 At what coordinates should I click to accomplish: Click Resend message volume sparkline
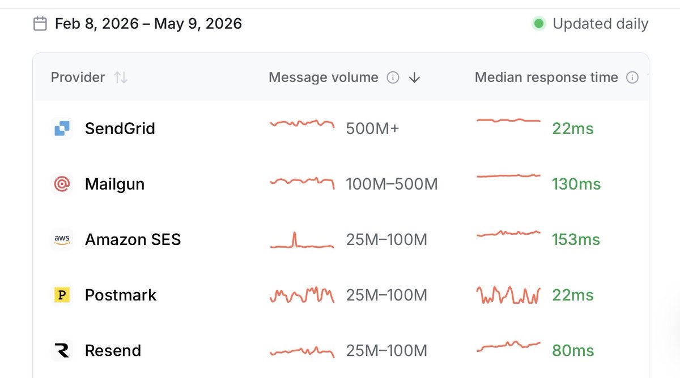tap(302, 352)
